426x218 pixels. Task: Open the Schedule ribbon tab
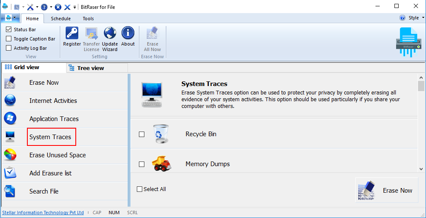pyautogui.click(x=61, y=19)
